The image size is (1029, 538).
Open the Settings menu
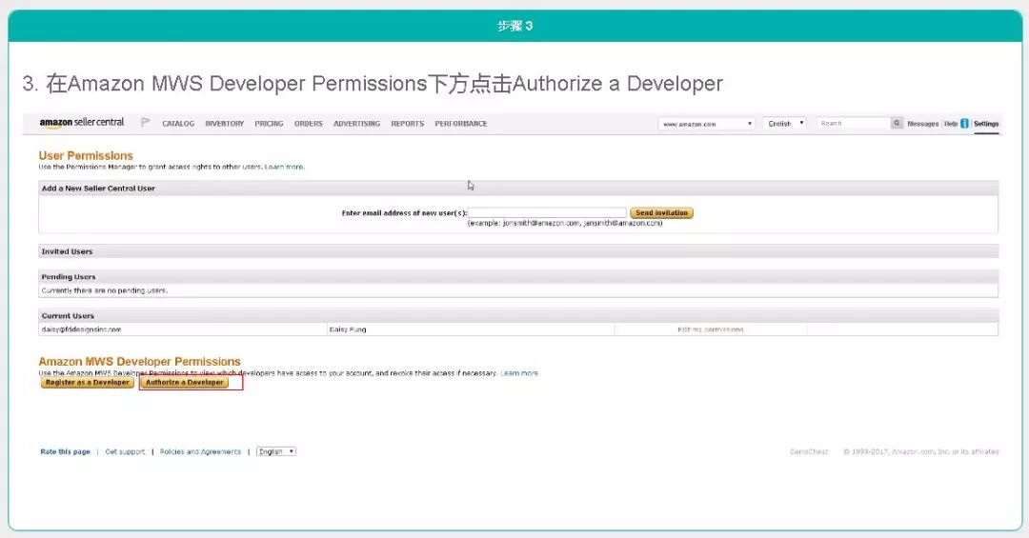click(x=986, y=124)
